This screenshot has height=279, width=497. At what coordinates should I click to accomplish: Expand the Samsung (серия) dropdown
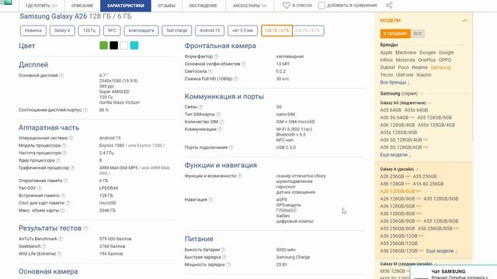[422, 94]
